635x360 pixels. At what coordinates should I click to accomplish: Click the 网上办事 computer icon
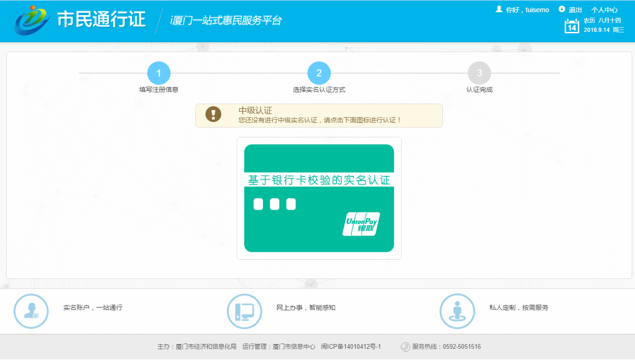tap(244, 311)
